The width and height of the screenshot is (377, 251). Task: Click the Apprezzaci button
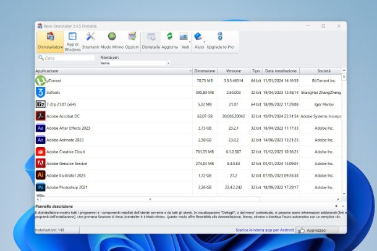[x=317, y=231]
